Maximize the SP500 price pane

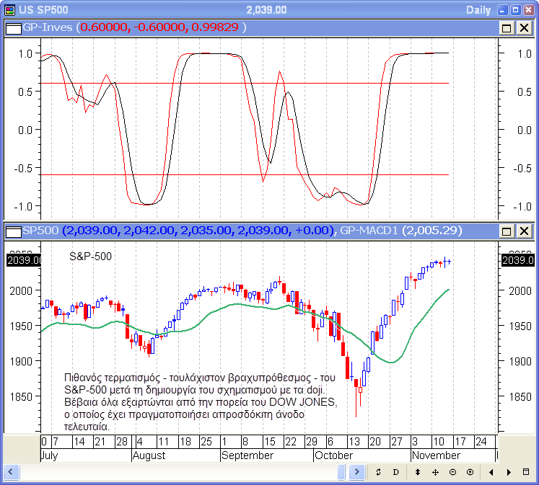click(x=506, y=231)
